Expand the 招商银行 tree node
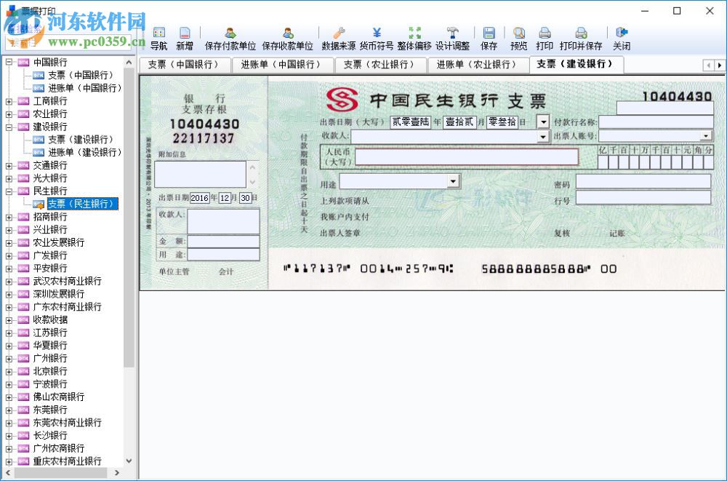This screenshot has height=481, width=727. coord(9,218)
